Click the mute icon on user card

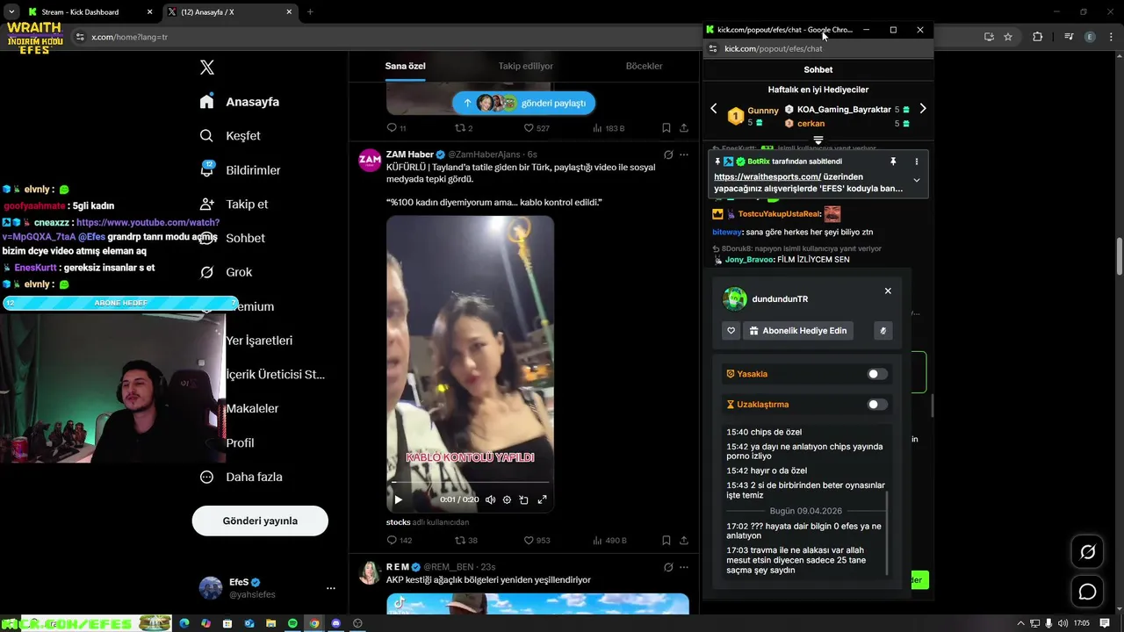coord(883,331)
